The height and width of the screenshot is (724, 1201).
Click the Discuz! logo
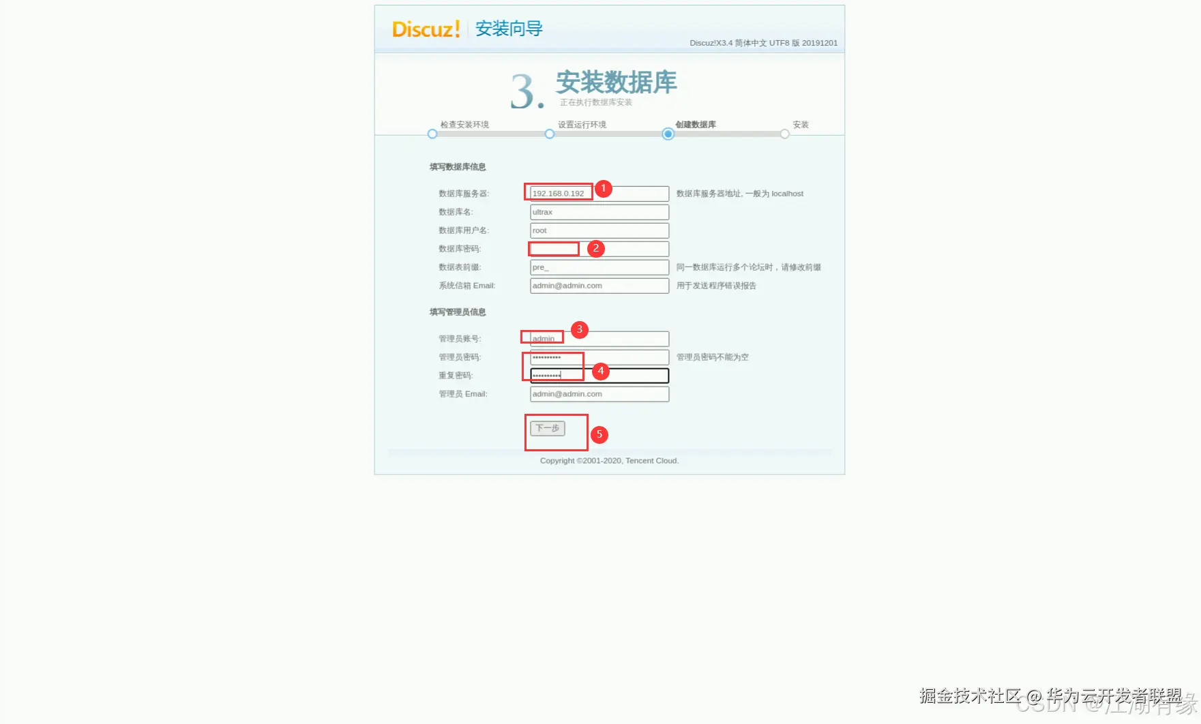[425, 30]
